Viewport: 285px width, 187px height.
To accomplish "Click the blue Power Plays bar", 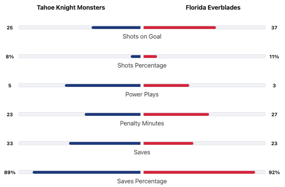I will (x=103, y=85).
